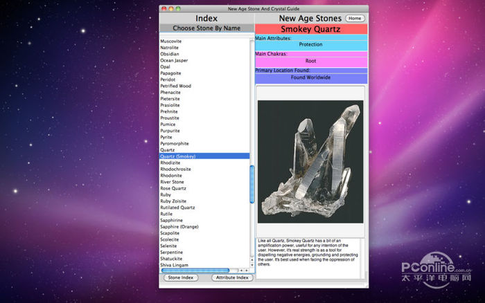Click the horizontal scrollbar in stone list
This screenshot has width=485, height=303.
pyautogui.click(x=195, y=270)
